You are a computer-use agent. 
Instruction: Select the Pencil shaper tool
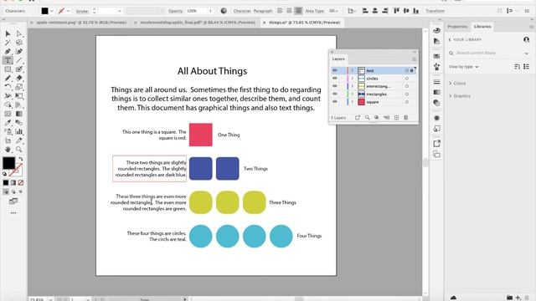pos(8,78)
